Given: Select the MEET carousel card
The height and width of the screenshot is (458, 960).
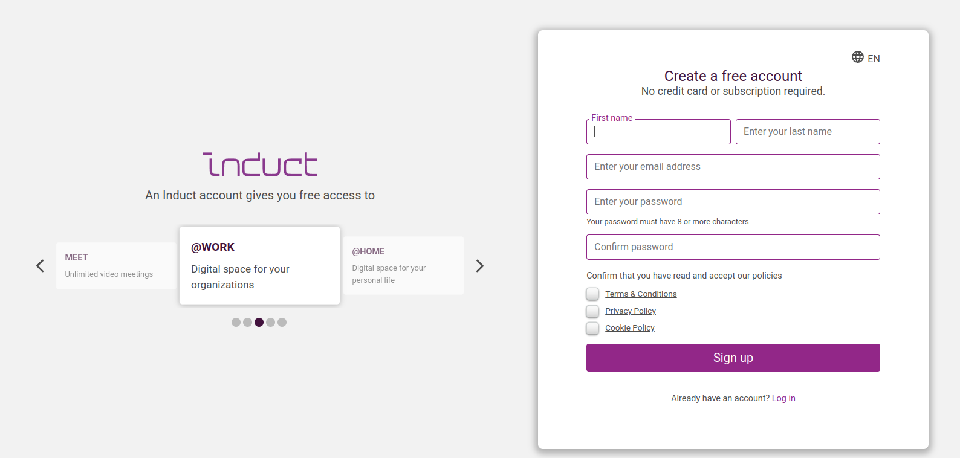Looking at the screenshot, I should click(117, 266).
